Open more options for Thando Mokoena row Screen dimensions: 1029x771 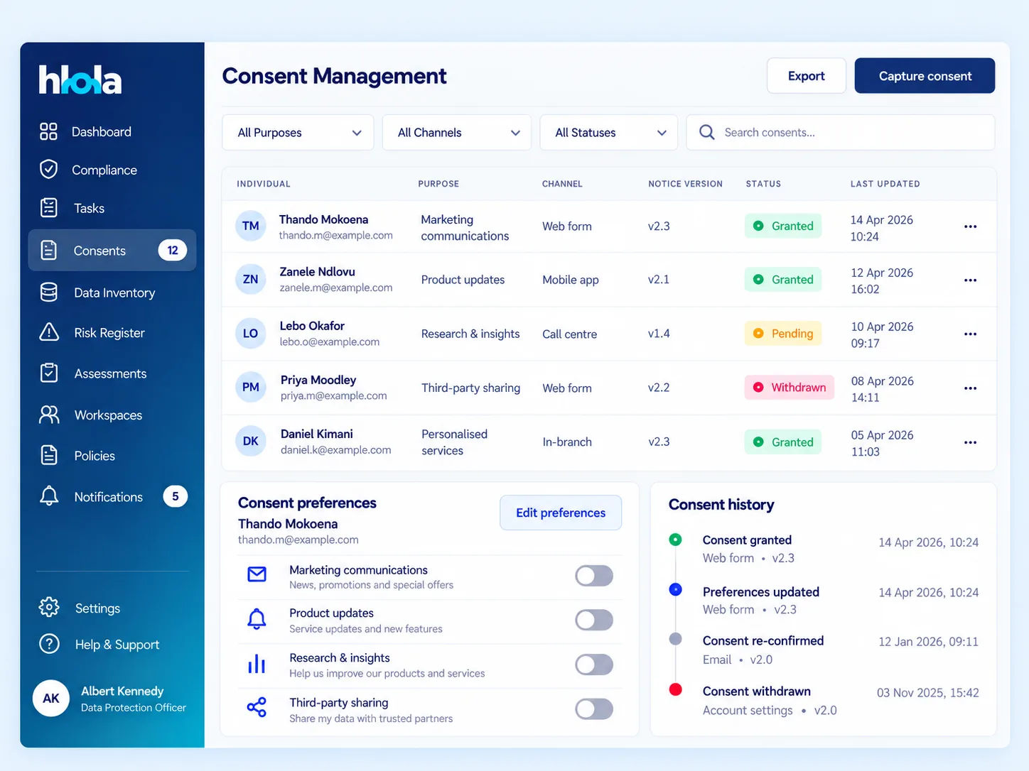tap(970, 226)
